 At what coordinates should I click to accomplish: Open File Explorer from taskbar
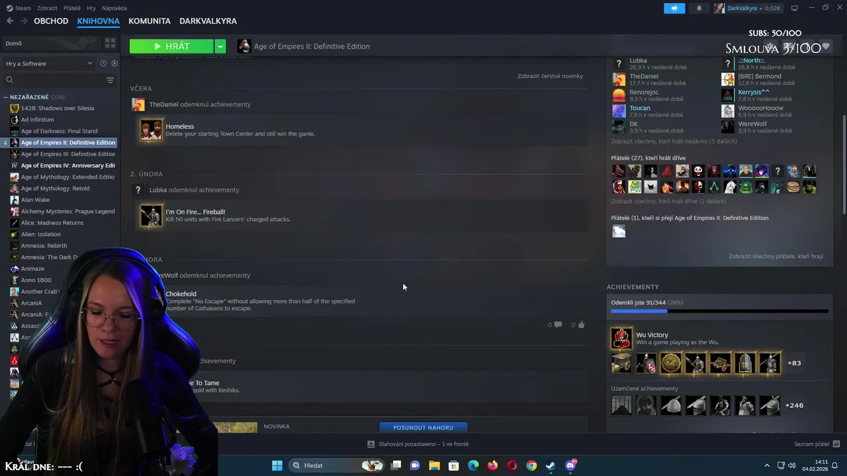click(434, 465)
